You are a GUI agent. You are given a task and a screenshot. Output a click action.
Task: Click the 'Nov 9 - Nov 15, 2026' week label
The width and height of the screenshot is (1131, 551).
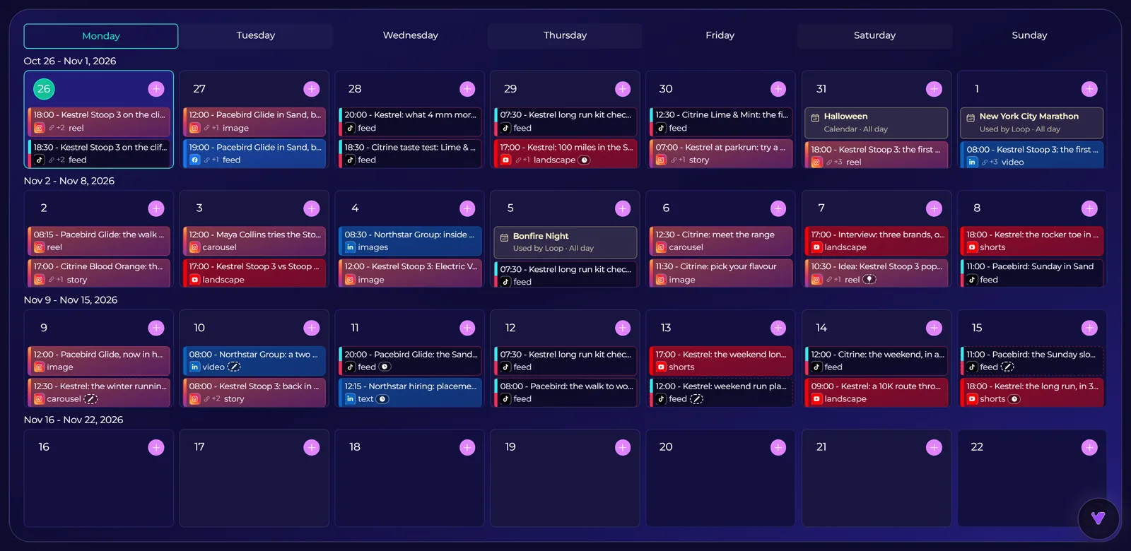pos(71,300)
